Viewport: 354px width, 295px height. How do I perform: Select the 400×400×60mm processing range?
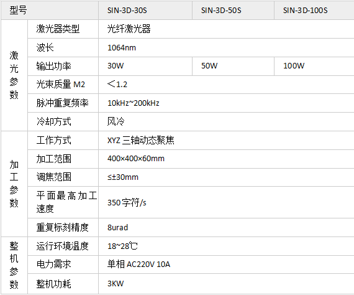(x=136, y=159)
